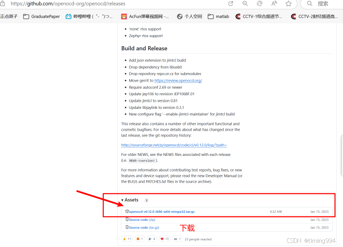Download openocd-v0.12.0-i686-w64-mingw32.tar.gz
The height and width of the screenshot is (247, 343).
pos(162,212)
